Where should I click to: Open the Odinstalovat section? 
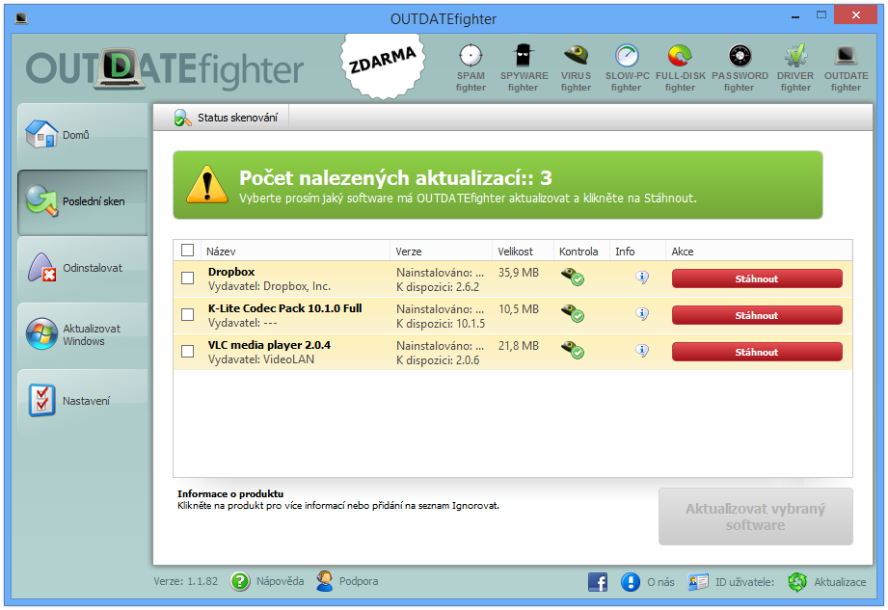[x=83, y=268]
